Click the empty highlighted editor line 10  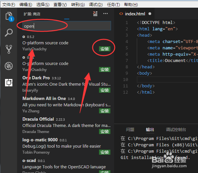tap(168, 80)
